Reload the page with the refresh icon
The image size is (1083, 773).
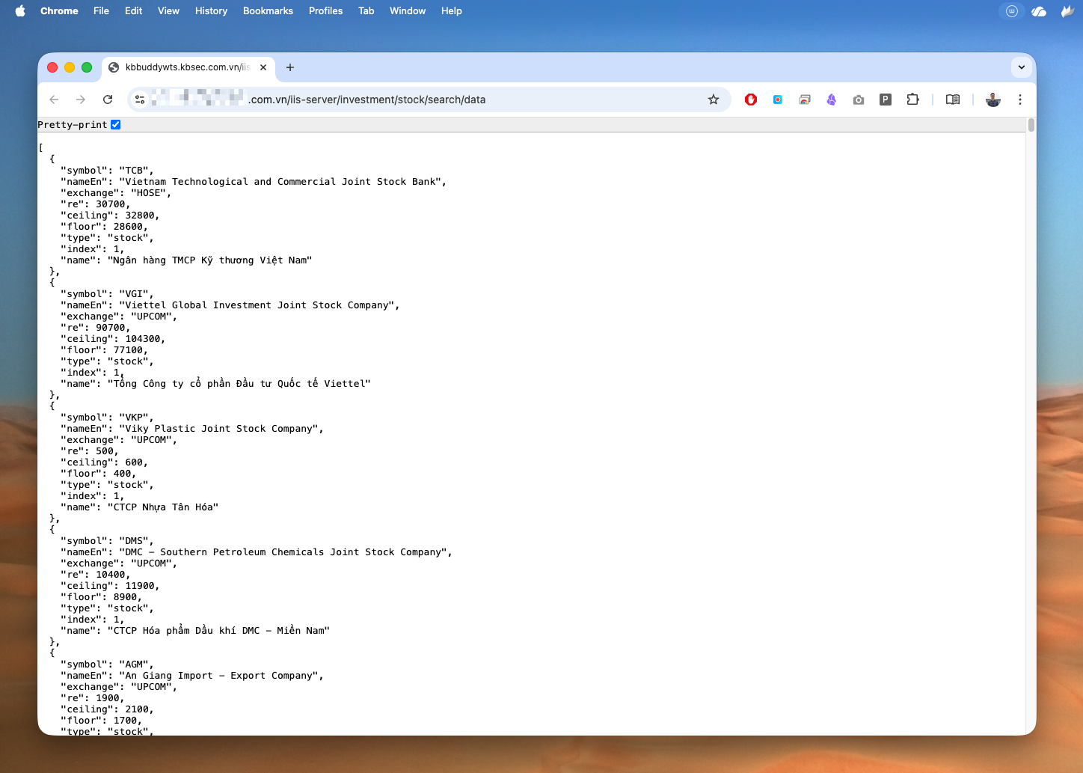(x=108, y=100)
